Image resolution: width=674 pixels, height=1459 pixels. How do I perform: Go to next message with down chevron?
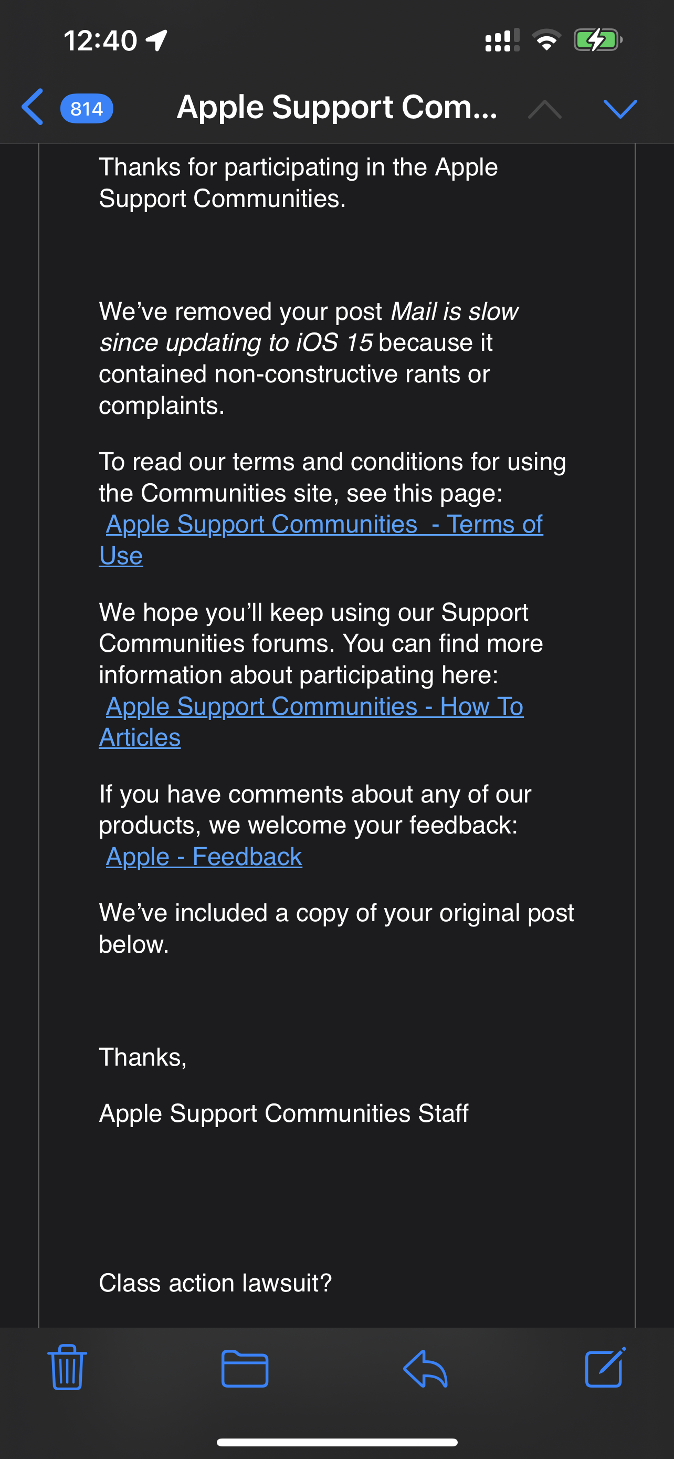[x=620, y=108]
